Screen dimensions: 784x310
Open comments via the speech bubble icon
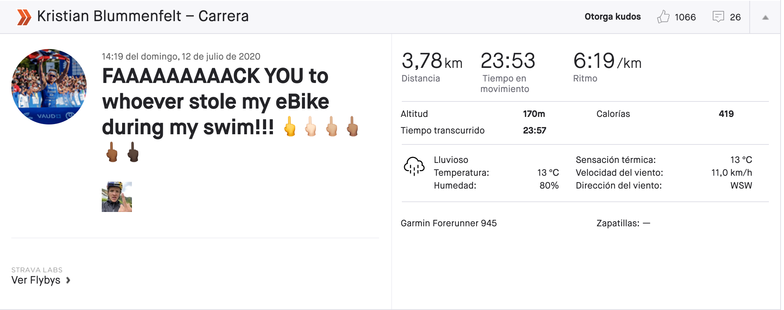pos(718,17)
